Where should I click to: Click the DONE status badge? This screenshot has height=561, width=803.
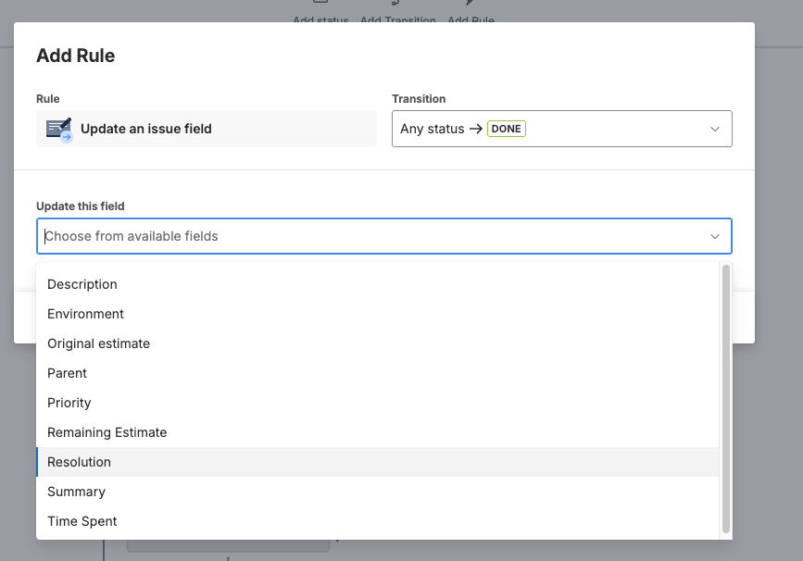[507, 129]
